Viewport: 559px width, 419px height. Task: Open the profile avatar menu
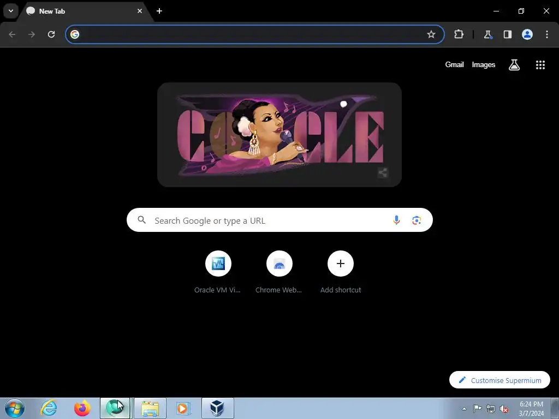527,34
